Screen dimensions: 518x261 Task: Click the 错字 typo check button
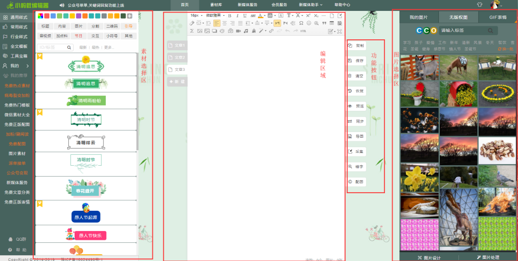tap(357, 167)
